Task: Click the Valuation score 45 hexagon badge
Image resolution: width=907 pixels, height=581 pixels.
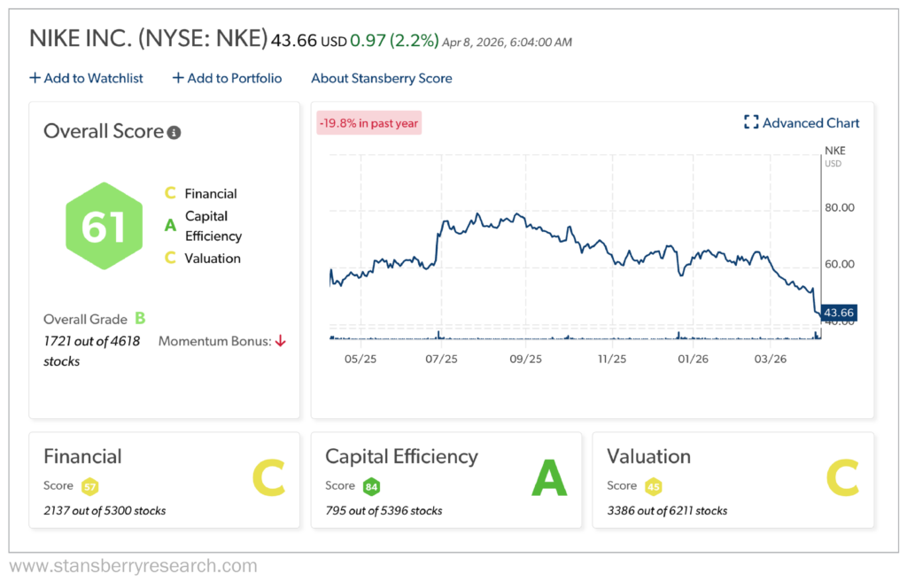Action: (x=653, y=485)
